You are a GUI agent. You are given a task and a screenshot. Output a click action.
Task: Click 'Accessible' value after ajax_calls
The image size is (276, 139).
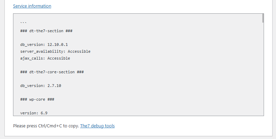click(59, 58)
